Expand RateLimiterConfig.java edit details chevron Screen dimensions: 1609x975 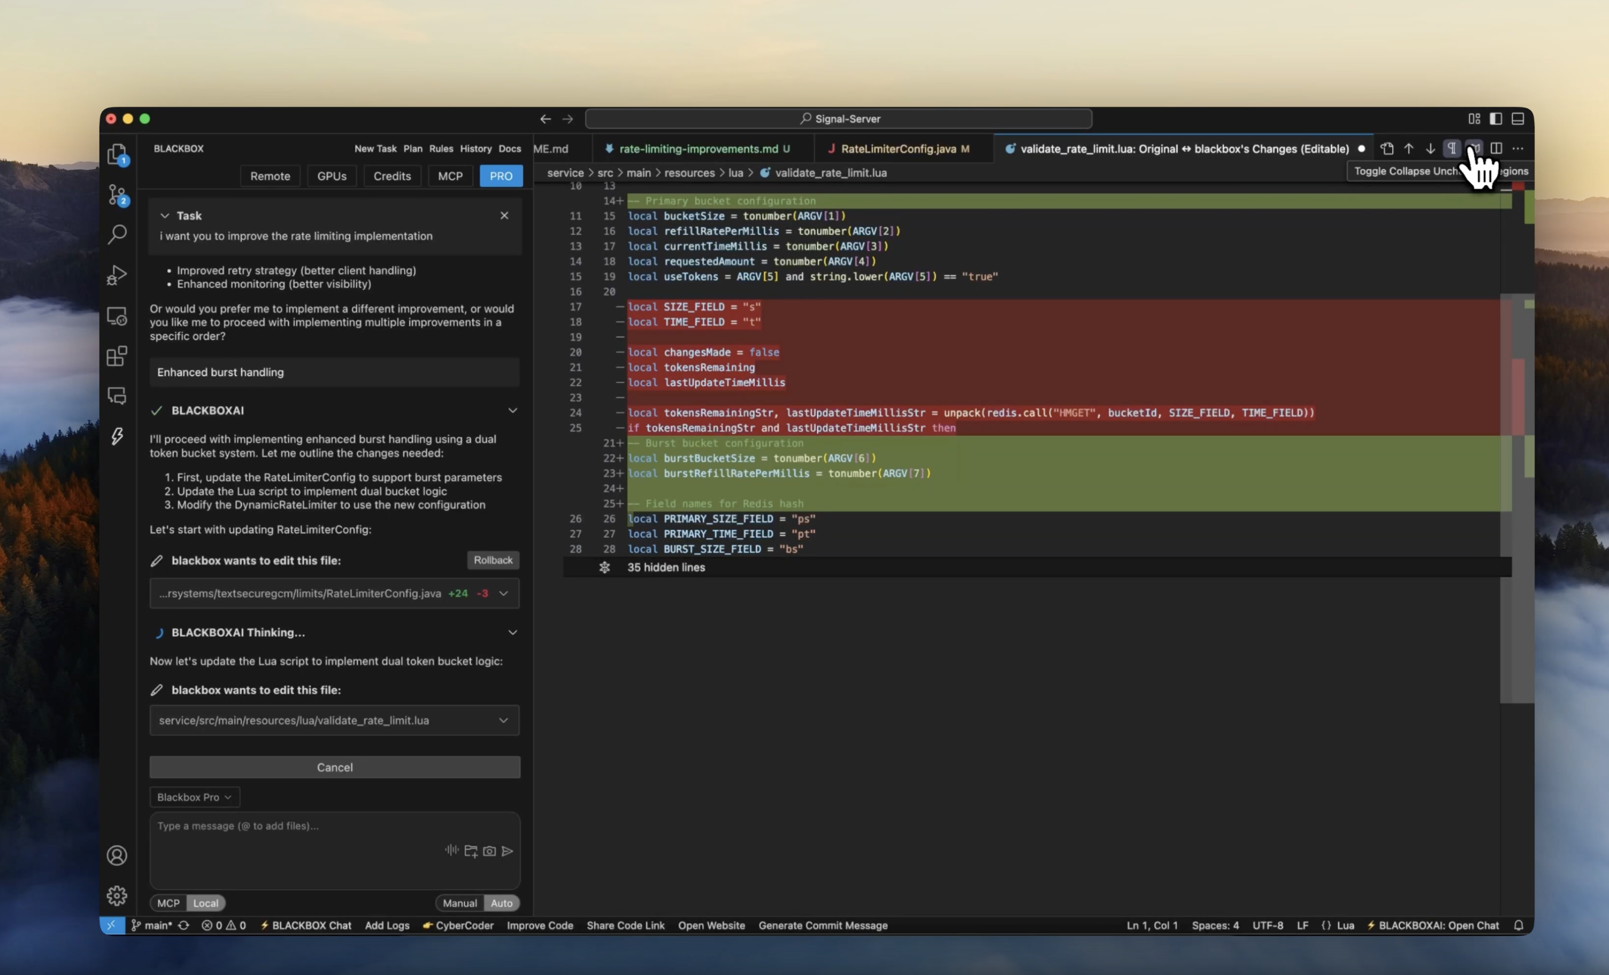pos(503,593)
